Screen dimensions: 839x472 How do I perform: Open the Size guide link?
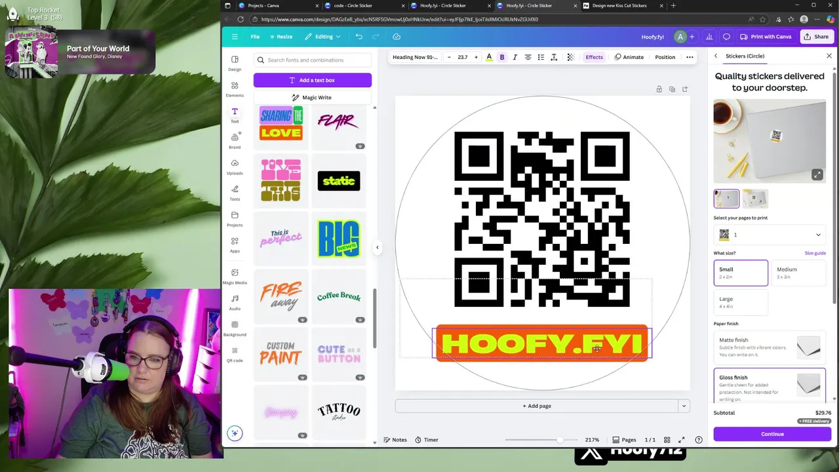click(x=815, y=253)
